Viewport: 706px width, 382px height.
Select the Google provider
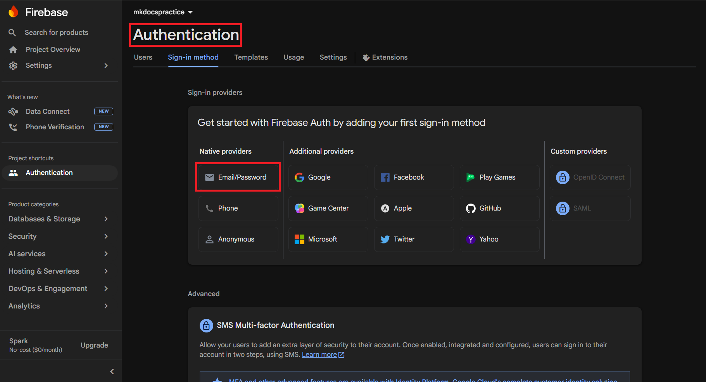pos(328,177)
